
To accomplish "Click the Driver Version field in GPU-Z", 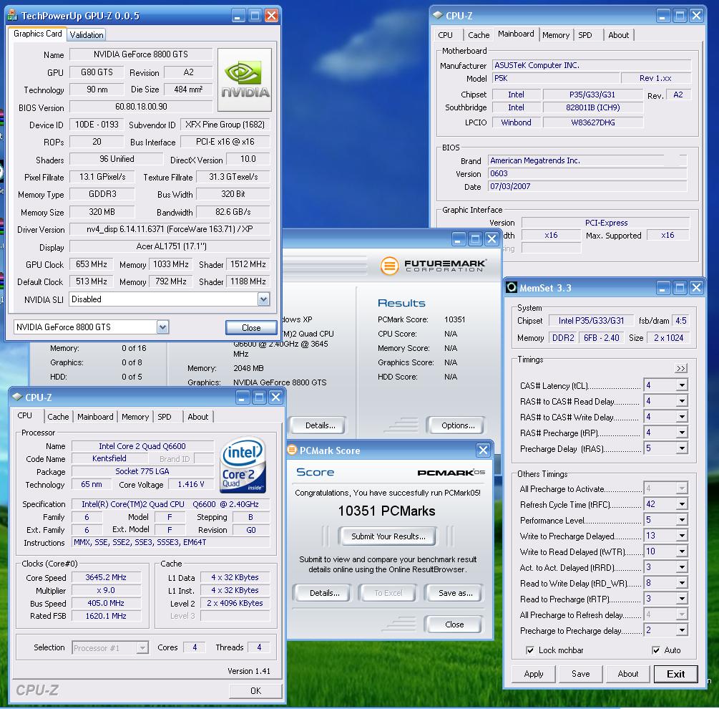I will pyautogui.click(x=170, y=229).
